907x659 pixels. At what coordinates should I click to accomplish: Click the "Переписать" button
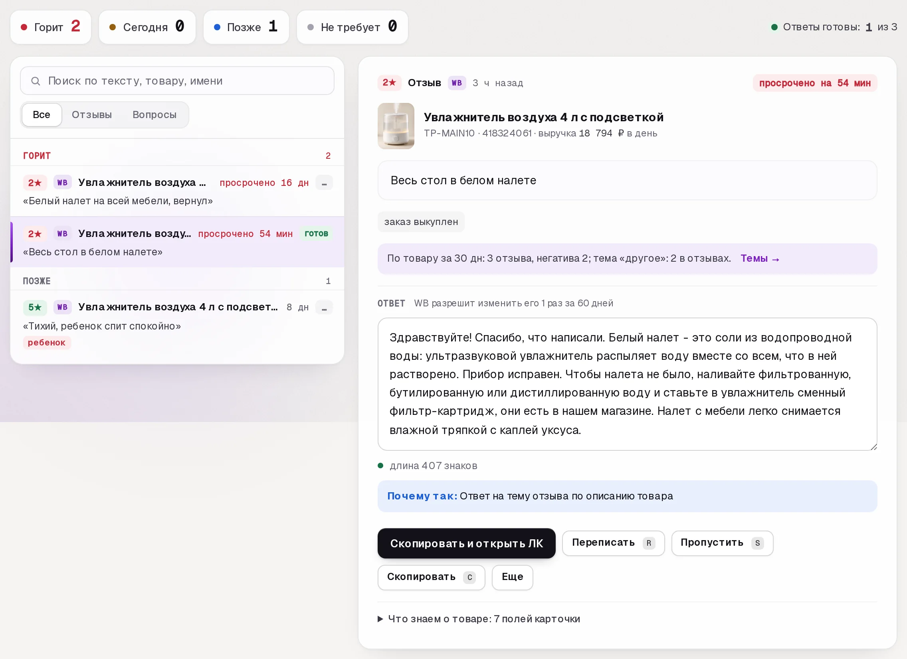pos(613,543)
